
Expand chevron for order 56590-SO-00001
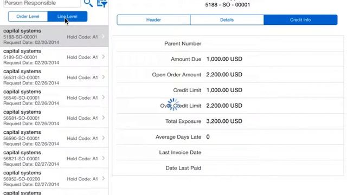click(104, 138)
